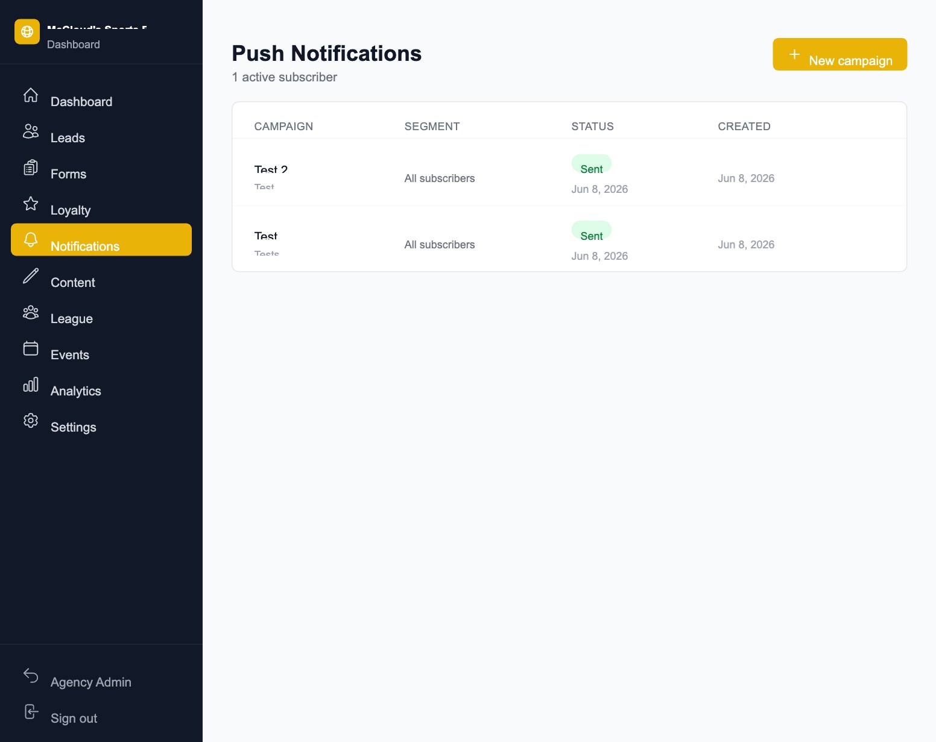This screenshot has height=742, width=936.
Task: Click the Leads people icon
Action: point(31,131)
